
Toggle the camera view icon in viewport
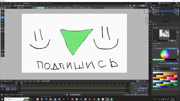pos(147,23)
